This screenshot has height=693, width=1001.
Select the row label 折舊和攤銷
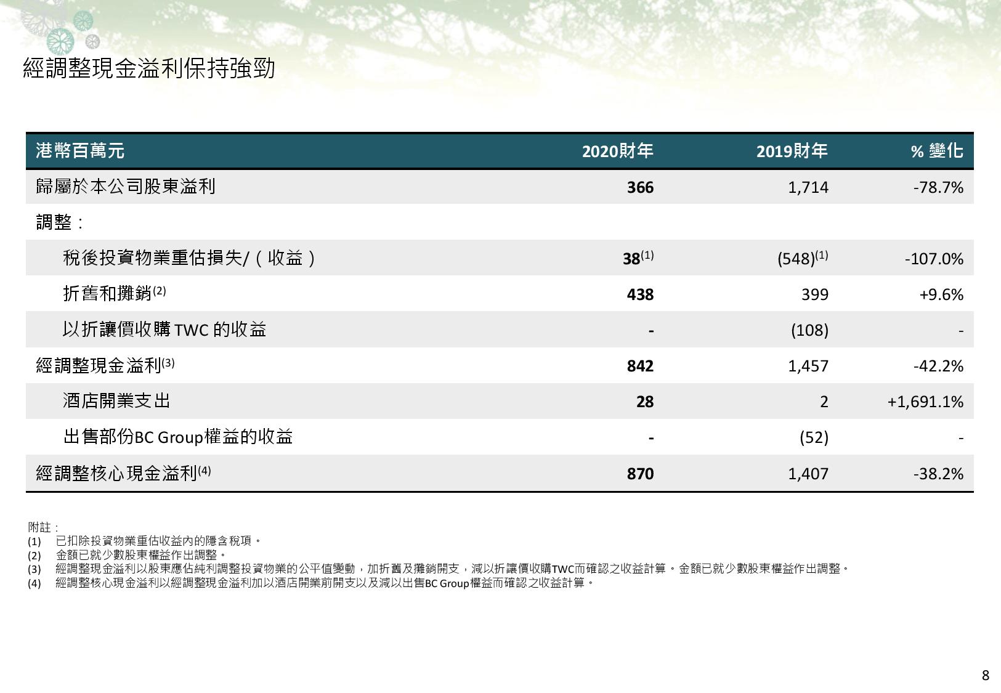[x=115, y=294]
